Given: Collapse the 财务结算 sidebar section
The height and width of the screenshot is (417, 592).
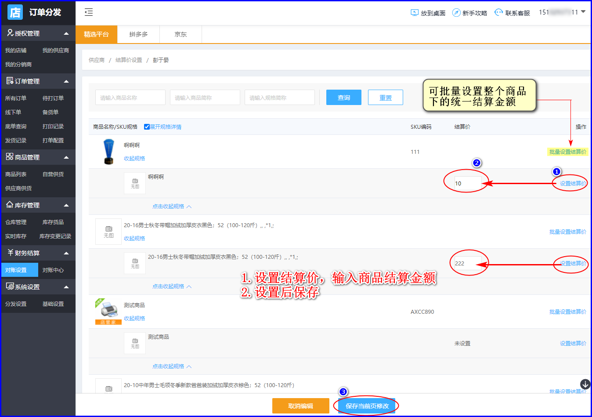Looking at the screenshot, I should pos(66,253).
